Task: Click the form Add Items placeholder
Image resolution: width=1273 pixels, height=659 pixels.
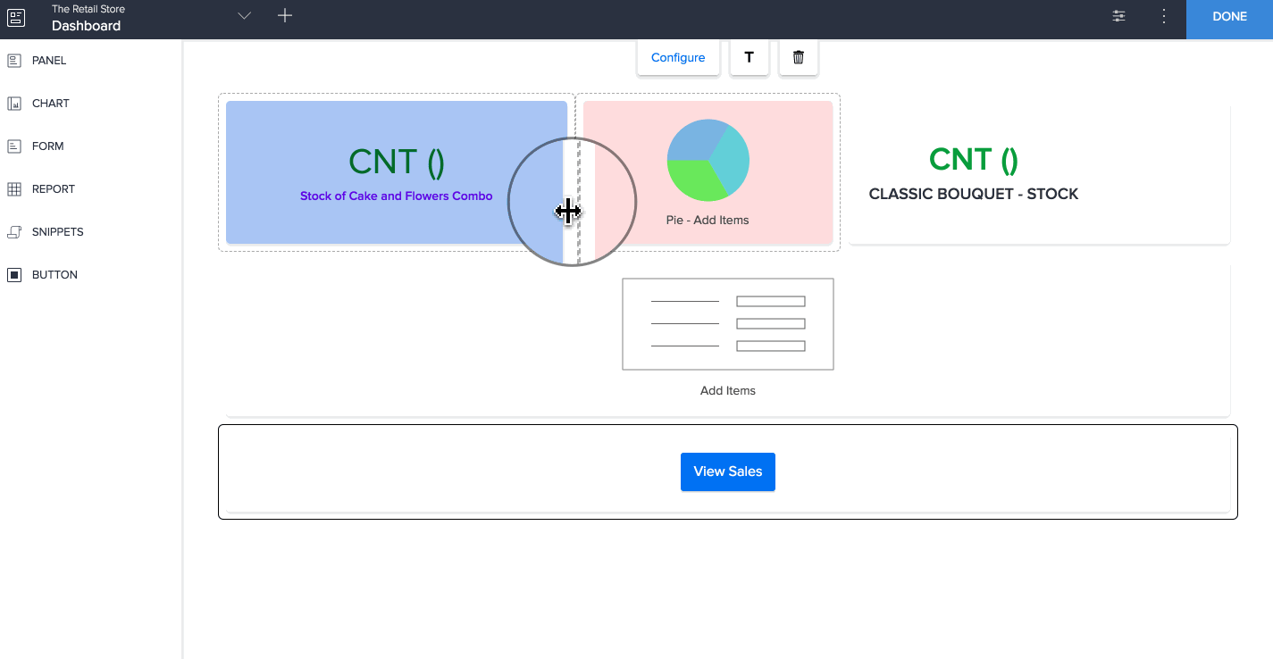Action: pyautogui.click(x=727, y=324)
